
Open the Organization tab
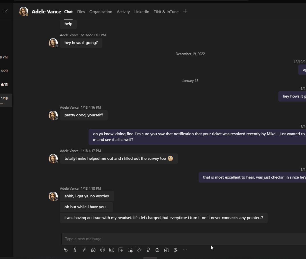(101, 12)
